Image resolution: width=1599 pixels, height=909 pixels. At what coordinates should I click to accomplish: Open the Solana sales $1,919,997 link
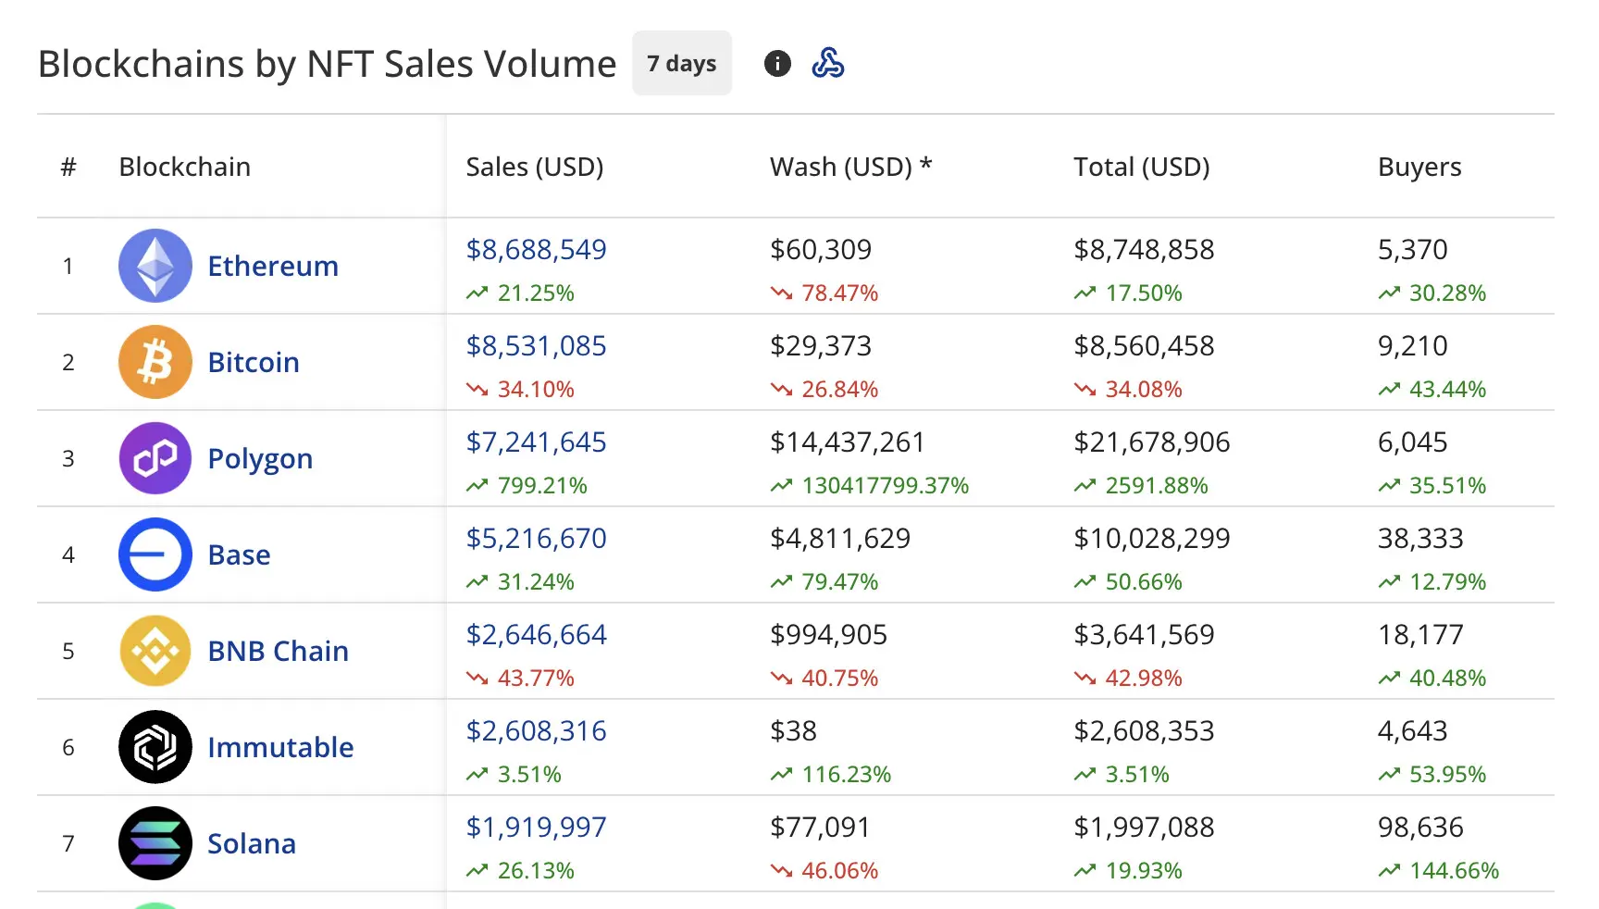click(x=536, y=827)
